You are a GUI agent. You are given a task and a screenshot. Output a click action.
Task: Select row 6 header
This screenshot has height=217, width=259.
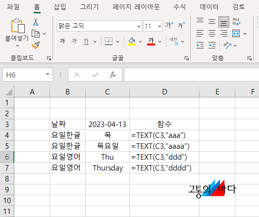point(7,157)
